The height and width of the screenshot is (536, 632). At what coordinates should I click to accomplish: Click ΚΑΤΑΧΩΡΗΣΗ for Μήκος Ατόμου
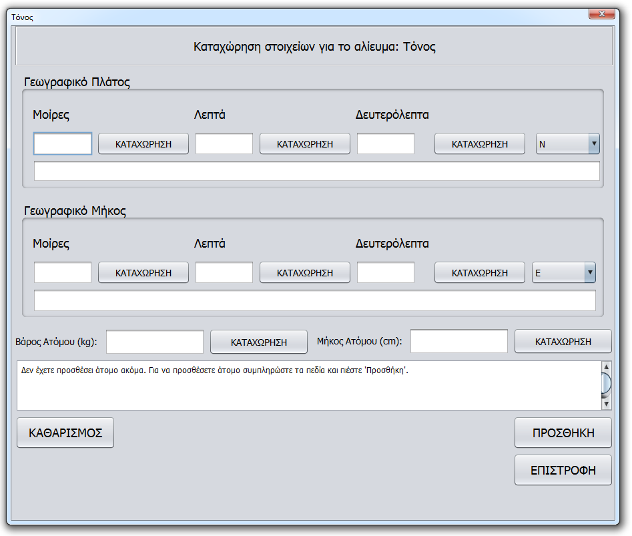(563, 341)
